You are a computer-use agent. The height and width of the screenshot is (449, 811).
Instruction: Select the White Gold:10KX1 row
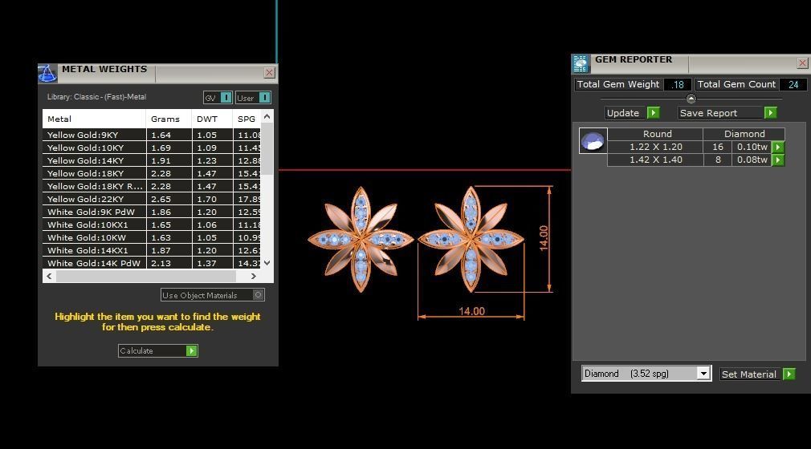tap(152, 224)
